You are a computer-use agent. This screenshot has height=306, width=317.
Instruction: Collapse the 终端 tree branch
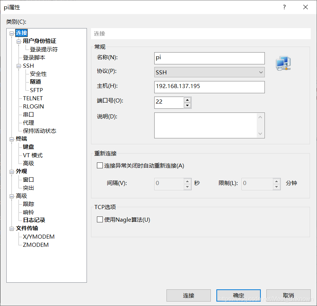12,139
